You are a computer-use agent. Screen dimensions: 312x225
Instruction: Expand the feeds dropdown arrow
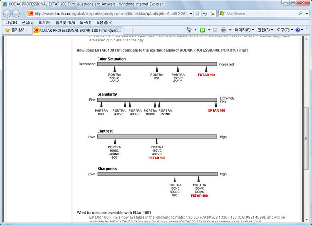209,30
